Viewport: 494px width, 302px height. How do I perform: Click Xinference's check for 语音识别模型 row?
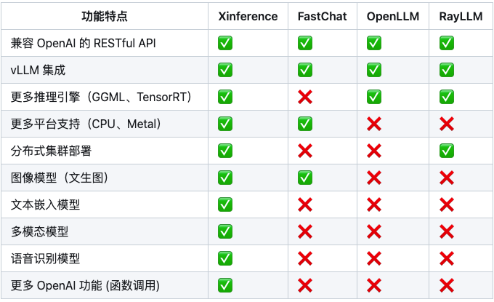pos(225,259)
